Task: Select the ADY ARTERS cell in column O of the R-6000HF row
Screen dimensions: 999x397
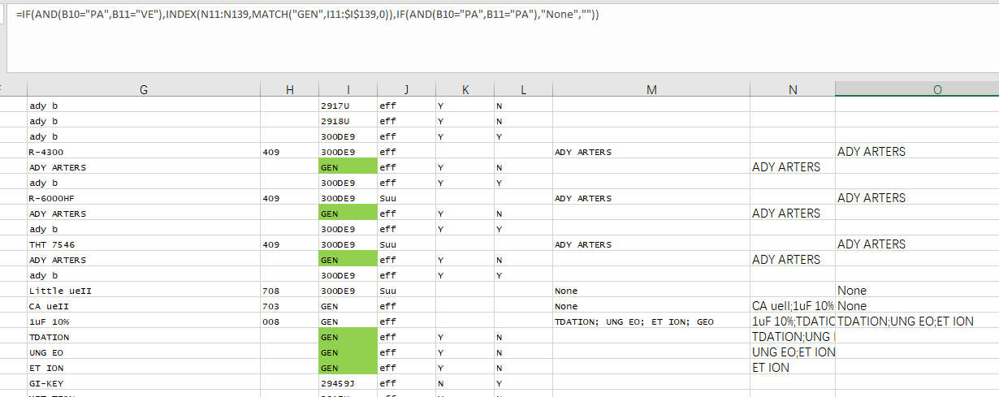Action: tap(917, 198)
